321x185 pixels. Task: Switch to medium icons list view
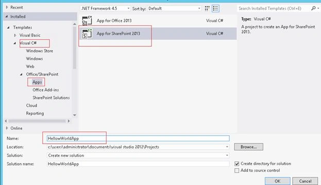pyautogui.click(x=215, y=9)
